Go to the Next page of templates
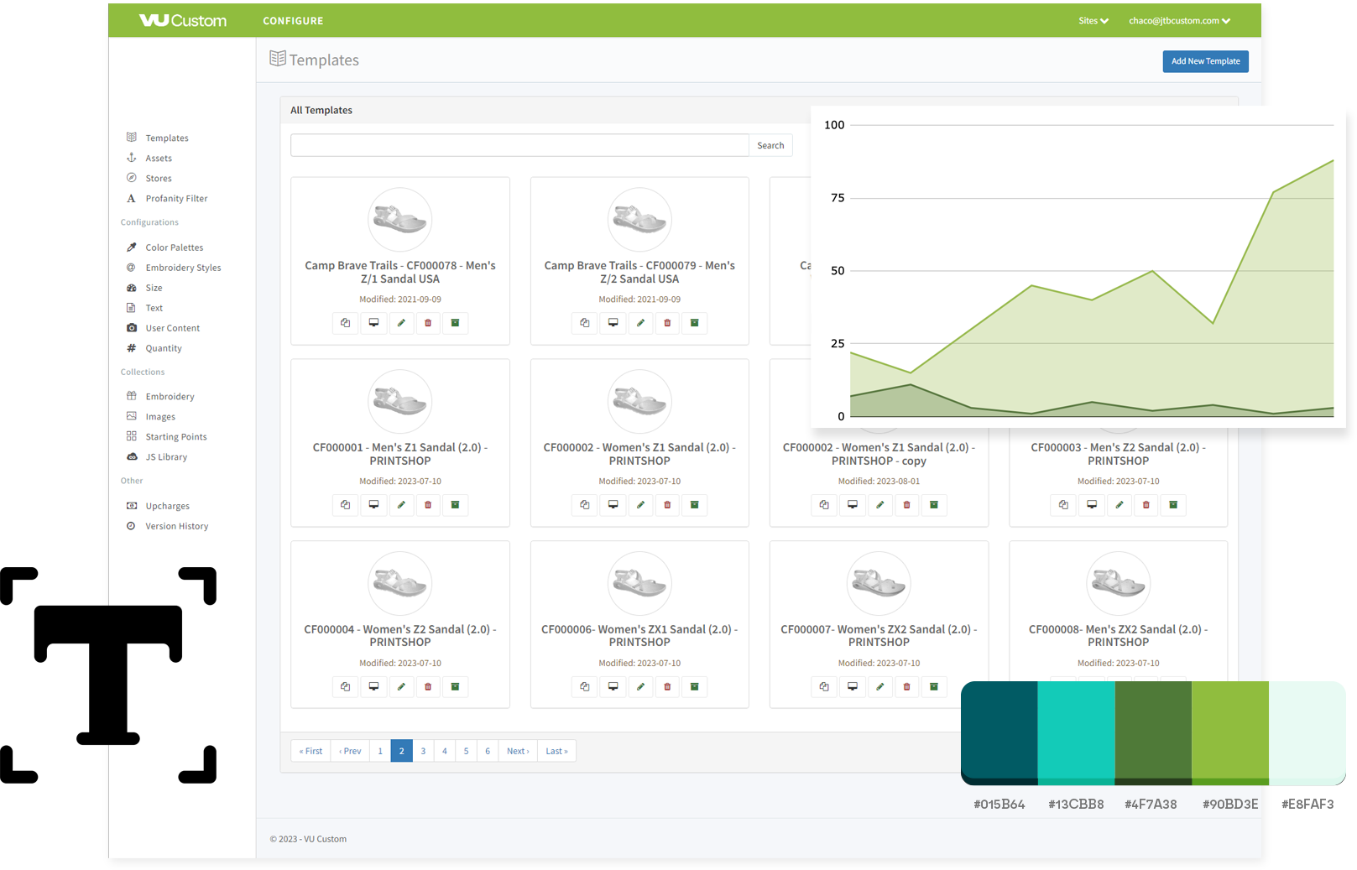The image size is (1357, 870). pyautogui.click(x=518, y=751)
